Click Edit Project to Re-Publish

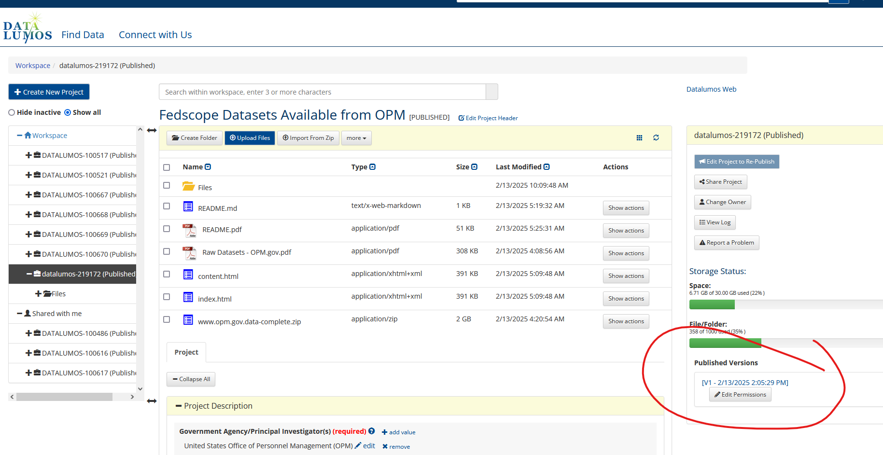point(736,162)
